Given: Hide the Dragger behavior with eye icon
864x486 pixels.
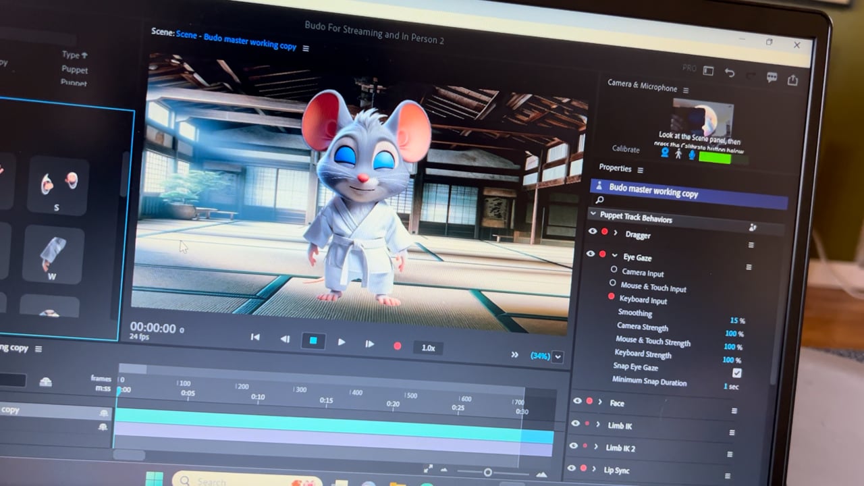Looking at the screenshot, I should pos(592,232).
